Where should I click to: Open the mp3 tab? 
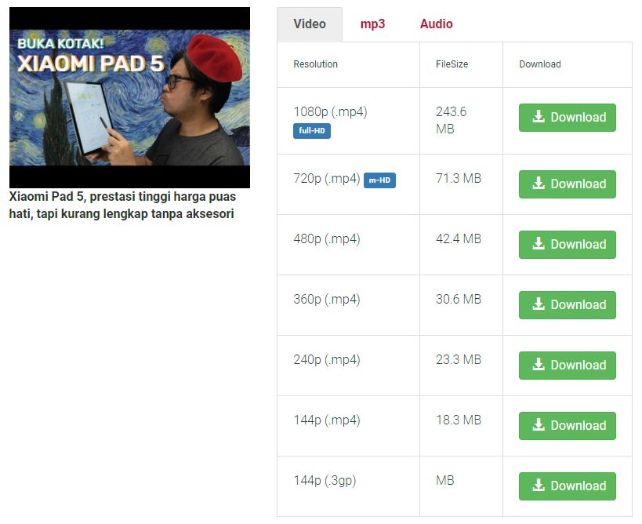[372, 24]
